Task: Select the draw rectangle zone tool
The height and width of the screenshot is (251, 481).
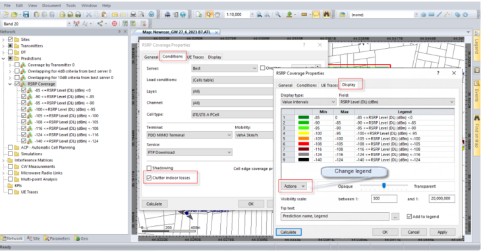Action: click(432, 14)
